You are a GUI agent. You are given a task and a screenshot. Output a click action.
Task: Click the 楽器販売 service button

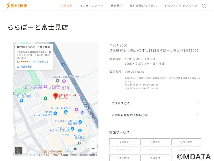tap(124, 142)
